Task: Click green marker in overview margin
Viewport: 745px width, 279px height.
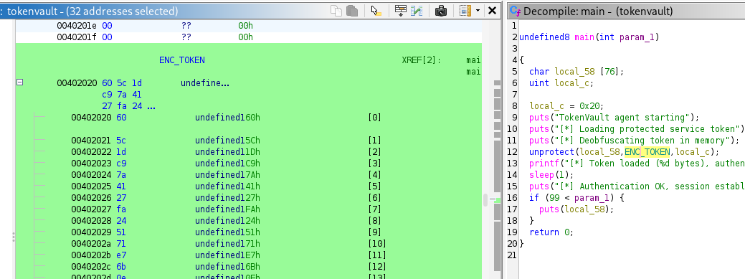Action: 498,200
